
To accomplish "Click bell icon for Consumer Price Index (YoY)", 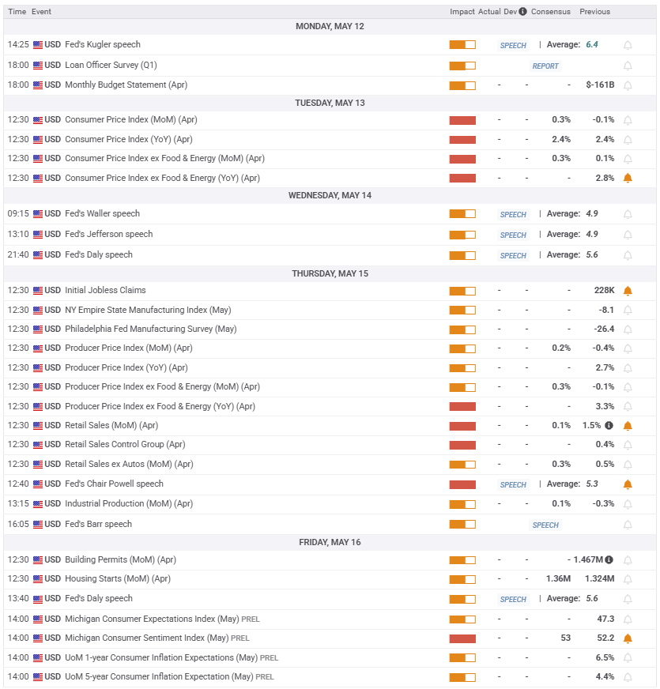I will click(x=628, y=140).
